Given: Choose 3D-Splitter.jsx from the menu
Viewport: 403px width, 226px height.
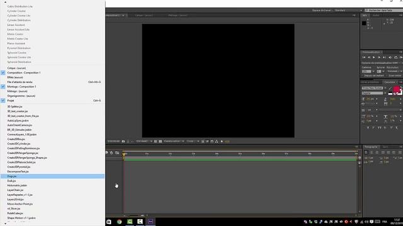Looking at the screenshot, I should pos(52,107).
